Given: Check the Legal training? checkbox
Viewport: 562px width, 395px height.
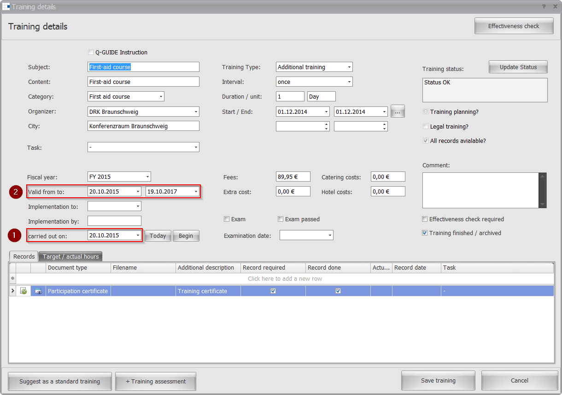Looking at the screenshot, I should (x=426, y=126).
